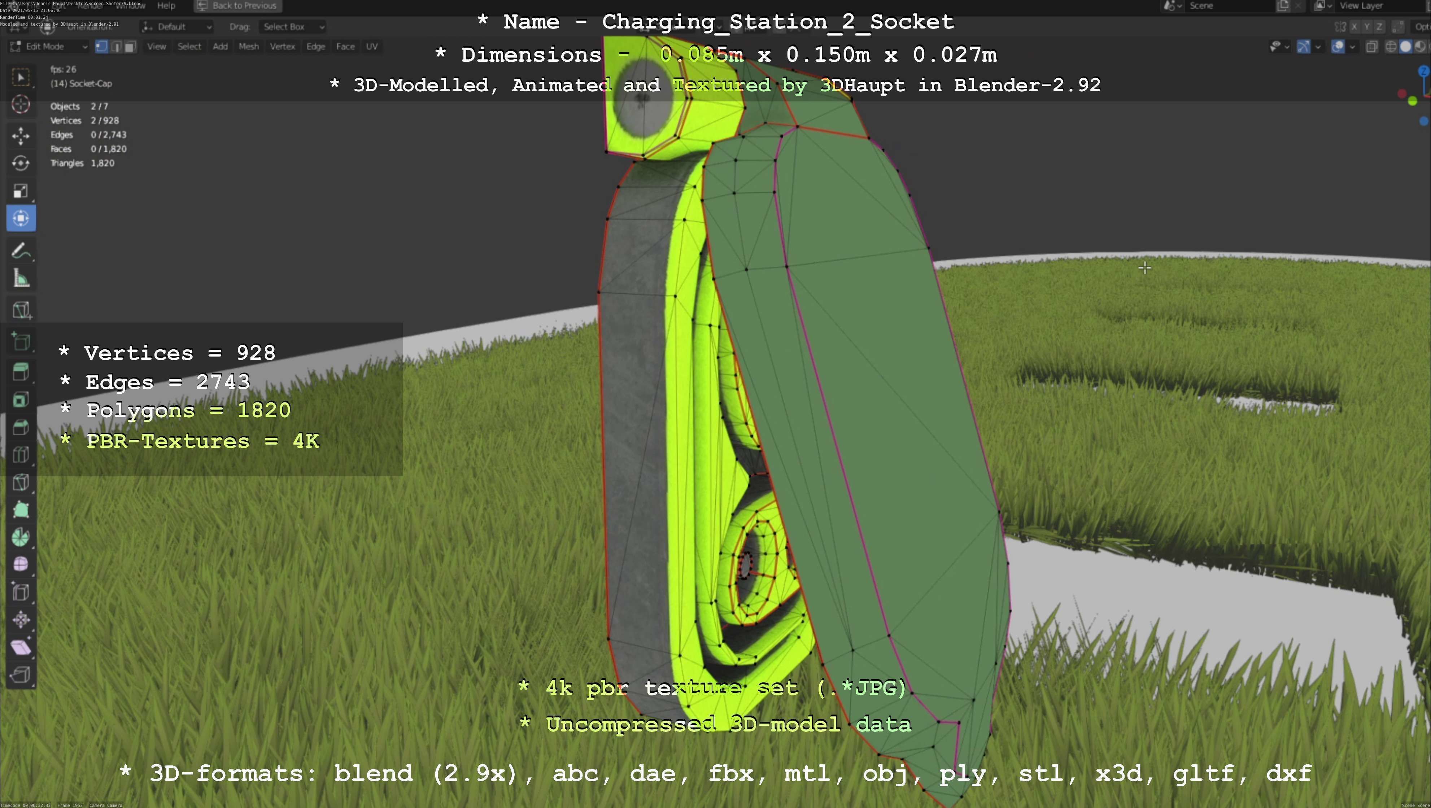The width and height of the screenshot is (1431, 808).
Task: Select the Scale tool
Action: coord(21,191)
